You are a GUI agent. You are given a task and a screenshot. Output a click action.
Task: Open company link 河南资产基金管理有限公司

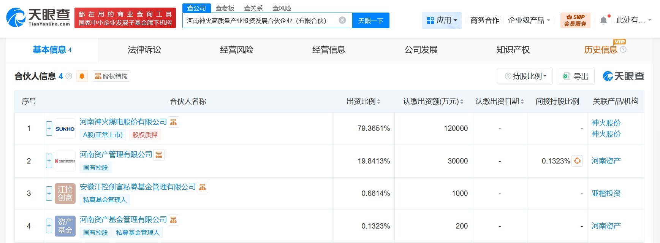123,219
